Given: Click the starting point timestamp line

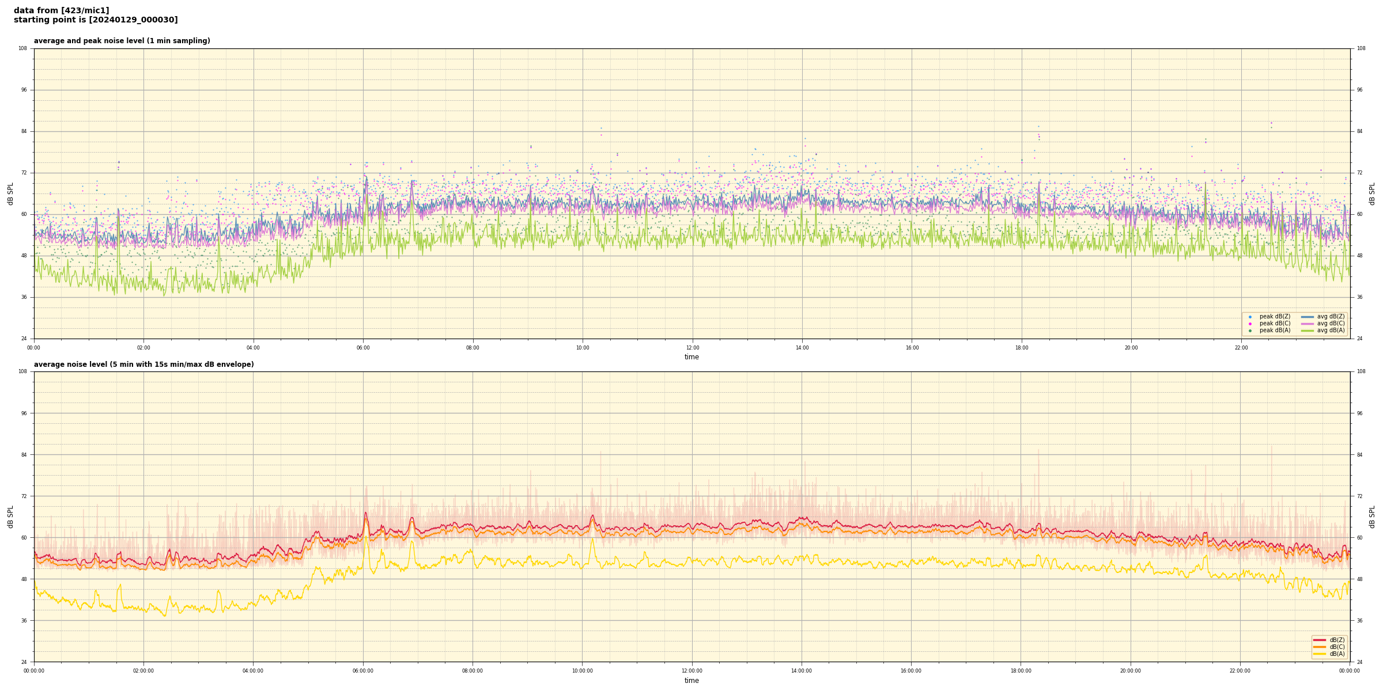Looking at the screenshot, I should pos(96,20).
